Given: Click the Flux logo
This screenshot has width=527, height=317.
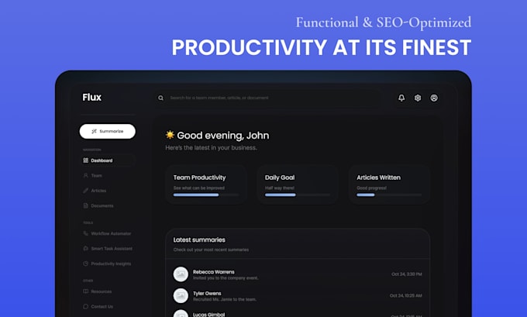Looking at the screenshot, I should click(x=91, y=97).
